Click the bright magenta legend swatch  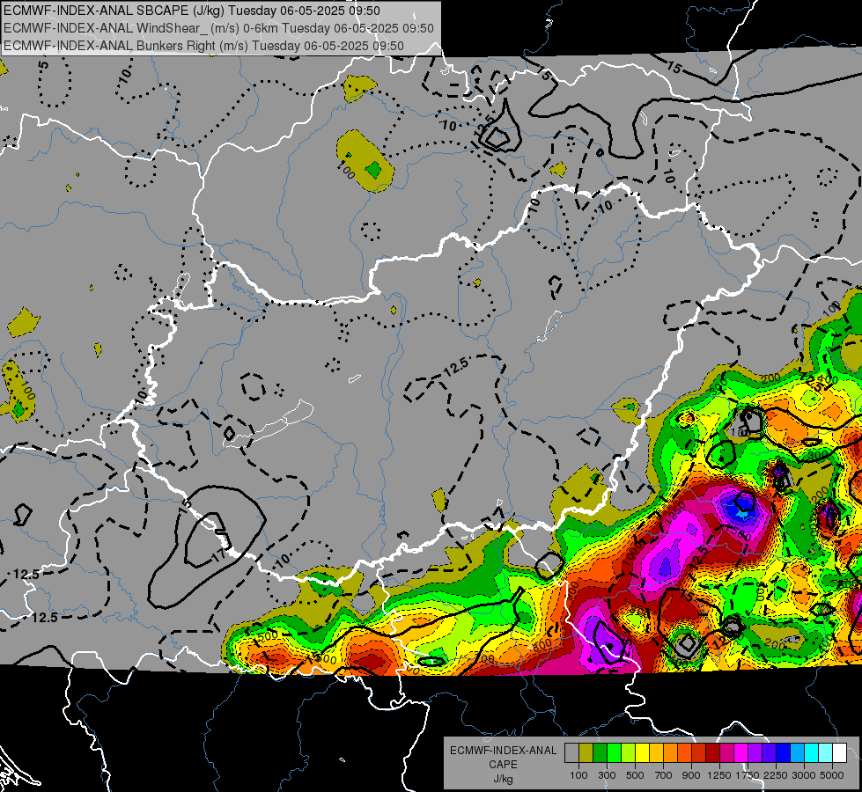coord(741,753)
